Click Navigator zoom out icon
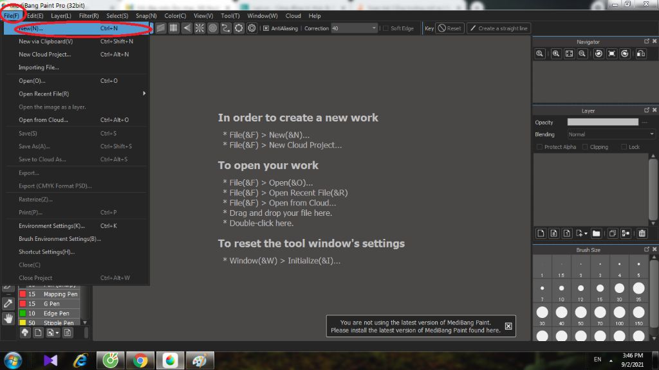The image size is (659, 370). [x=582, y=54]
